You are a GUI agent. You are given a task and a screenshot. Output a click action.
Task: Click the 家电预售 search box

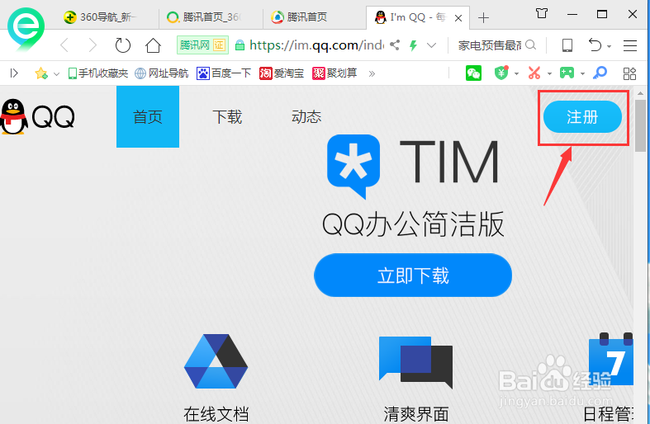[490, 45]
